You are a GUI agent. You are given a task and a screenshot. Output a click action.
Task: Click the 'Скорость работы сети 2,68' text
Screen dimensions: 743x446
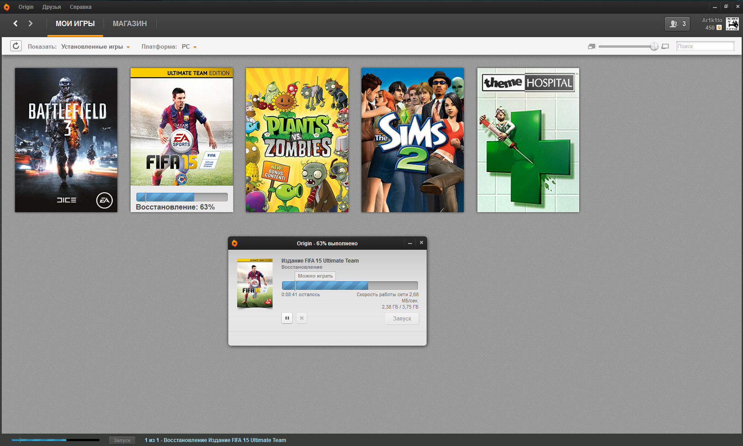click(x=388, y=294)
